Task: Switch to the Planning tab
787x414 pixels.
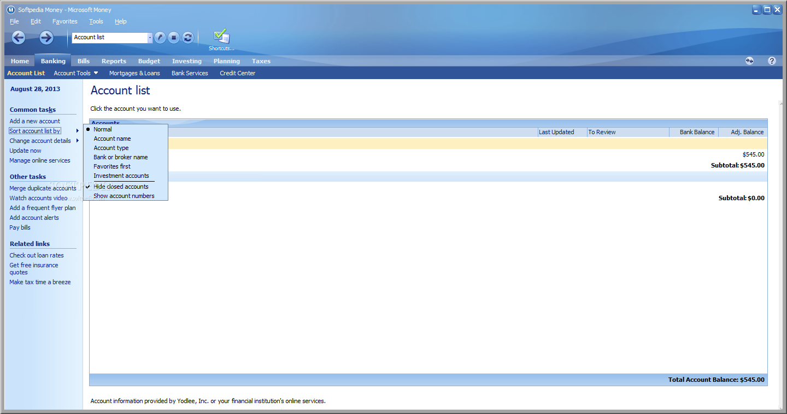Action: [227, 61]
